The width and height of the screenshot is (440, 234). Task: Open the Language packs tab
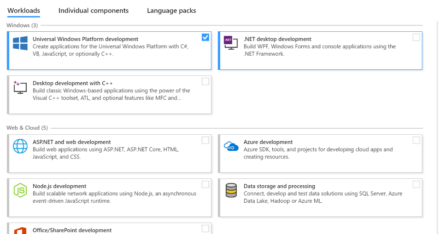[x=171, y=11]
